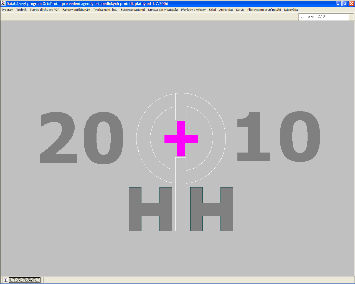Click the application icon in title bar

click(x=3, y=4)
